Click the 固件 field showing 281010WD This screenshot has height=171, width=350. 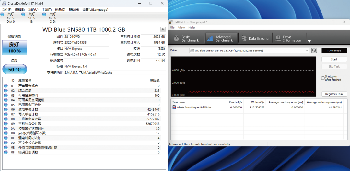click(87, 36)
